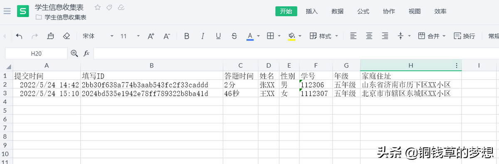Select column F header
The width and height of the screenshot is (499, 164).
(x=316, y=66)
